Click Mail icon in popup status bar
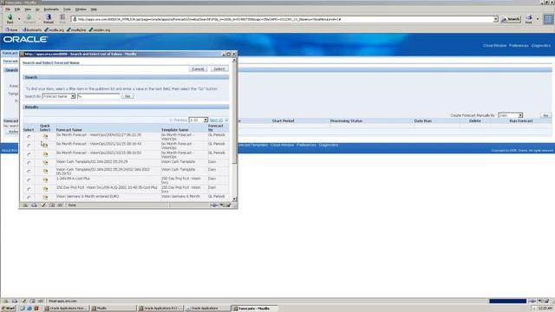This screenshot has width=555, height=312. point(34,205)
